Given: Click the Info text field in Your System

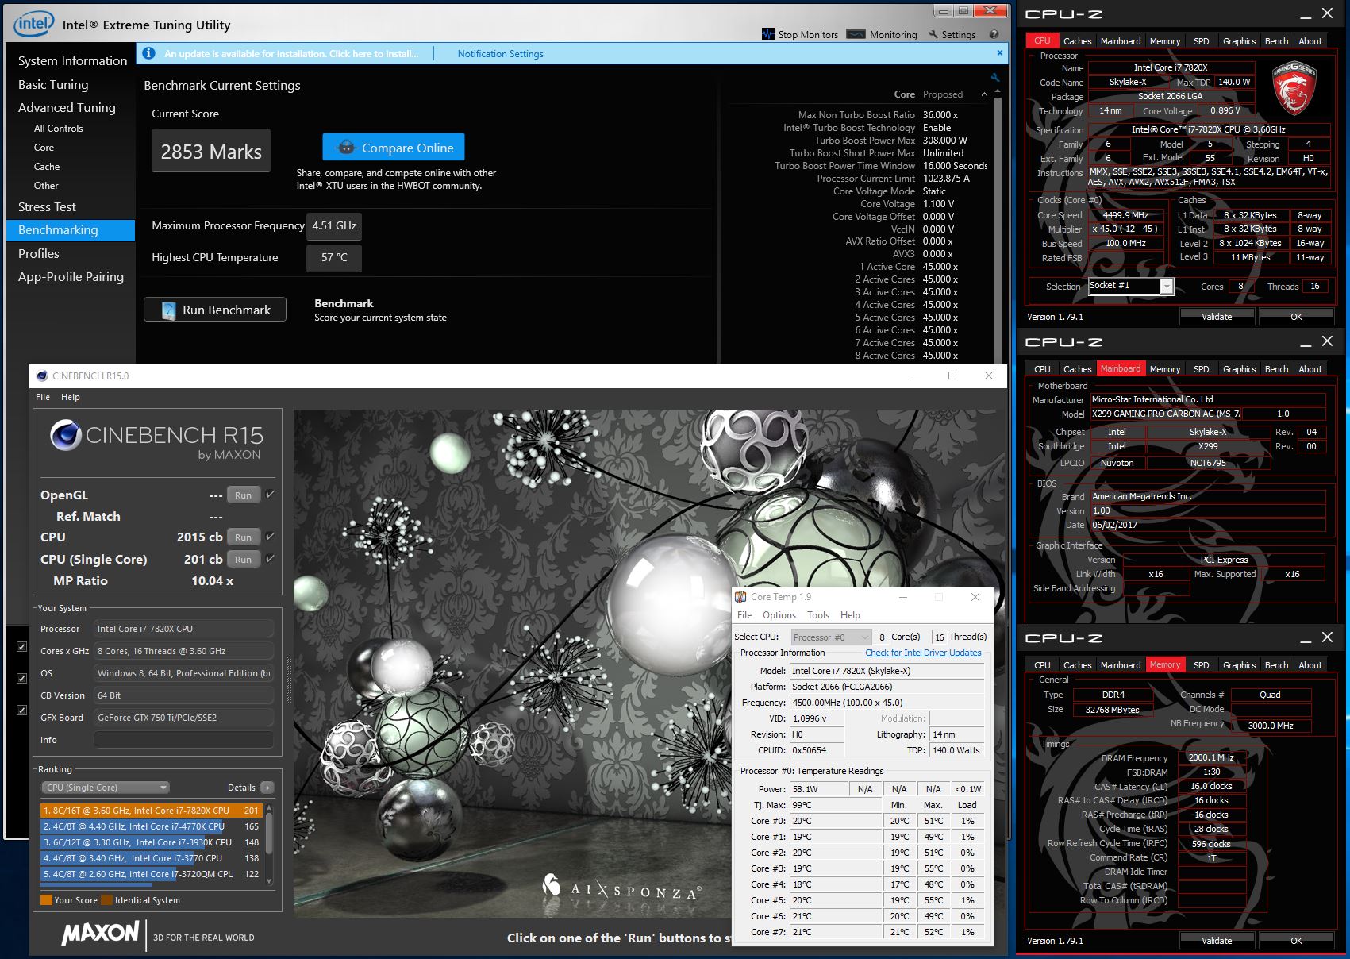Looking at the screenshot, I should tap(183, 740).
